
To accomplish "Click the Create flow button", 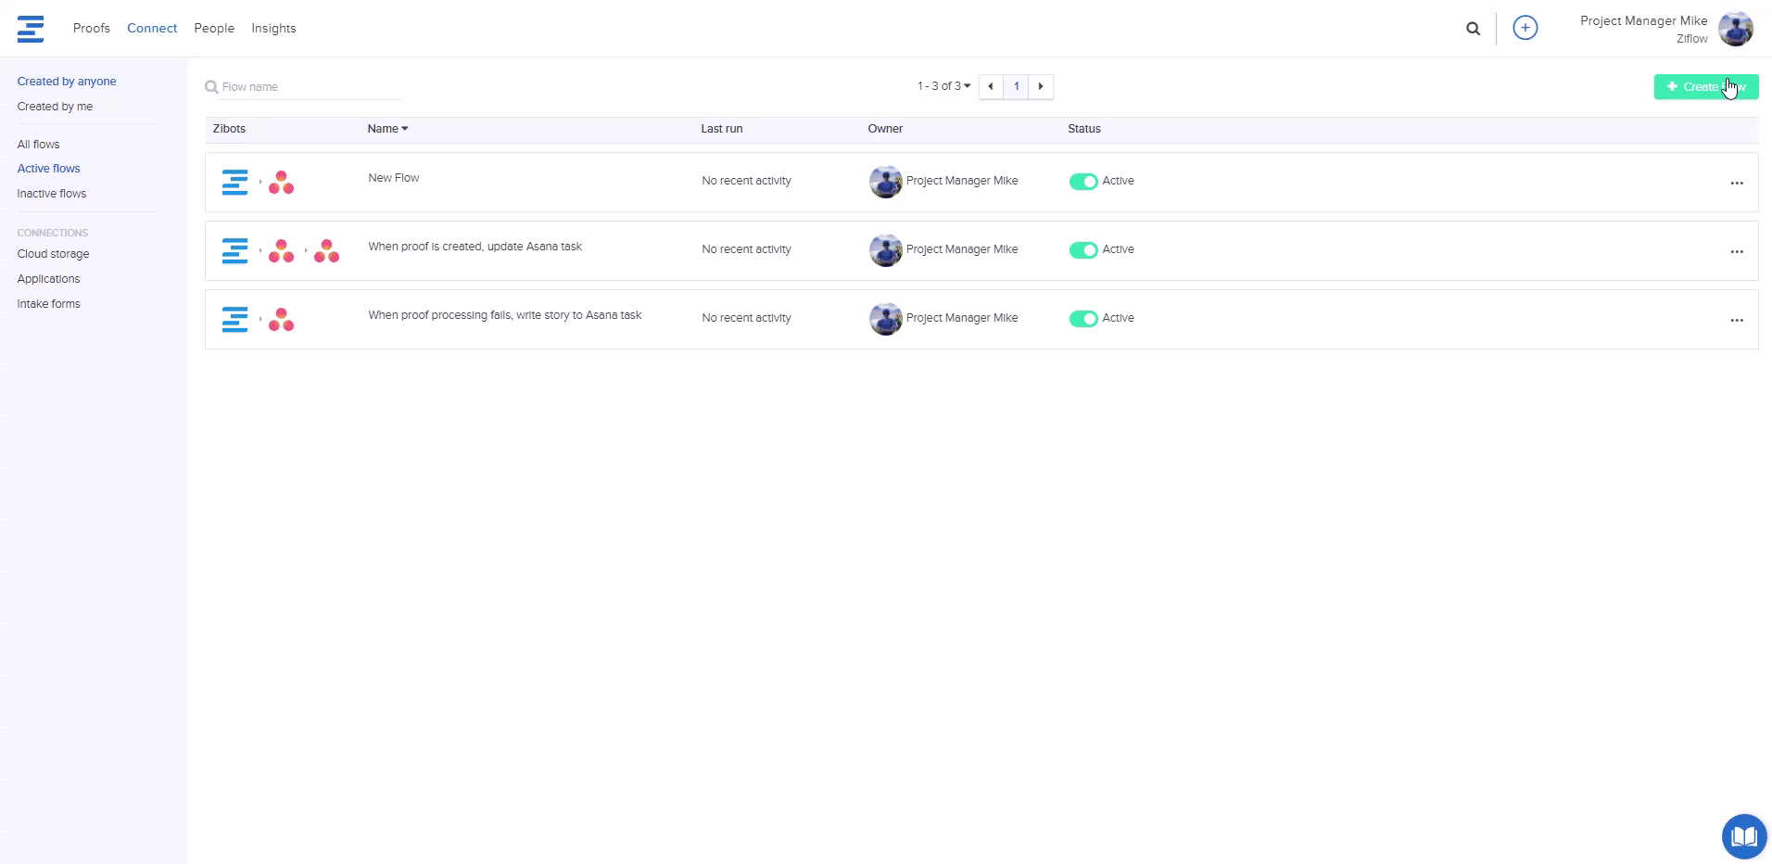I will tap(1705, 87).
